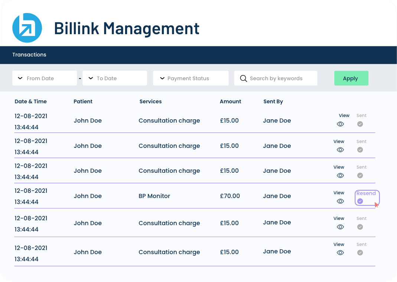Click the Billink Management title
The height and width of the screenshot is (282, 397).
tap(127, 28)
